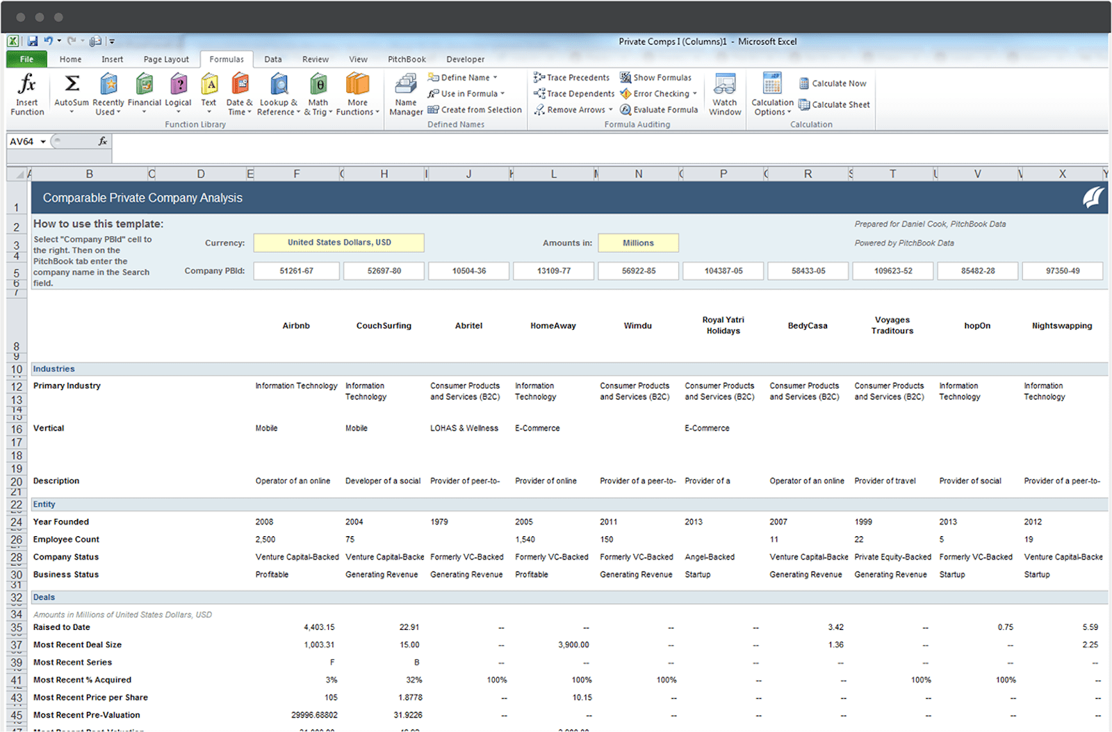Open the Define Name dropdown

tap(495, 78)
